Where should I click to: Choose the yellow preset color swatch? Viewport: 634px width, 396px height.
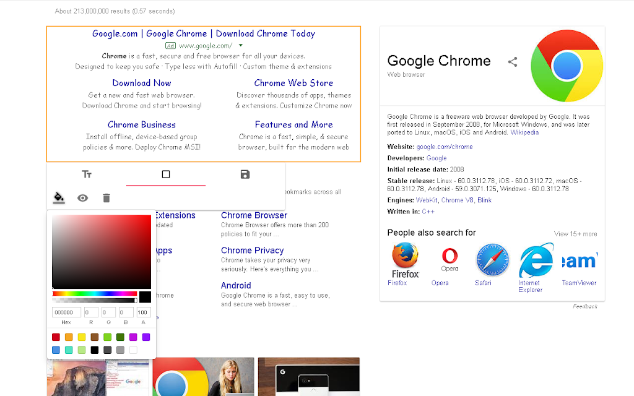click(x=82, y=337)
